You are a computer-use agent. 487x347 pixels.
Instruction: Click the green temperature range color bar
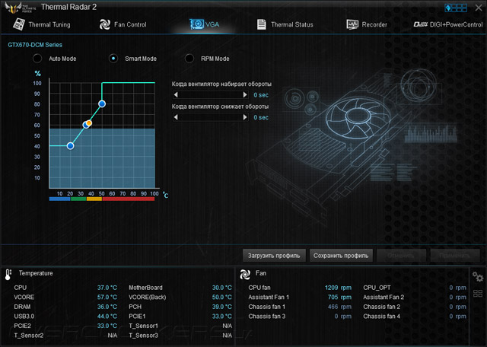coord(78,199)
